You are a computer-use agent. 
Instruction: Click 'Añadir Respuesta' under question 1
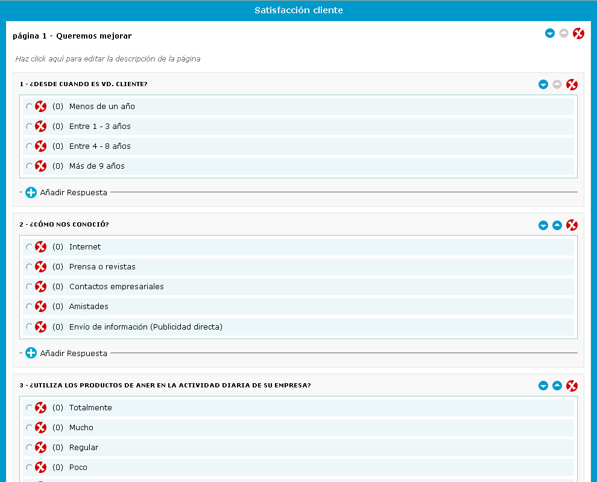pos(74,192)
